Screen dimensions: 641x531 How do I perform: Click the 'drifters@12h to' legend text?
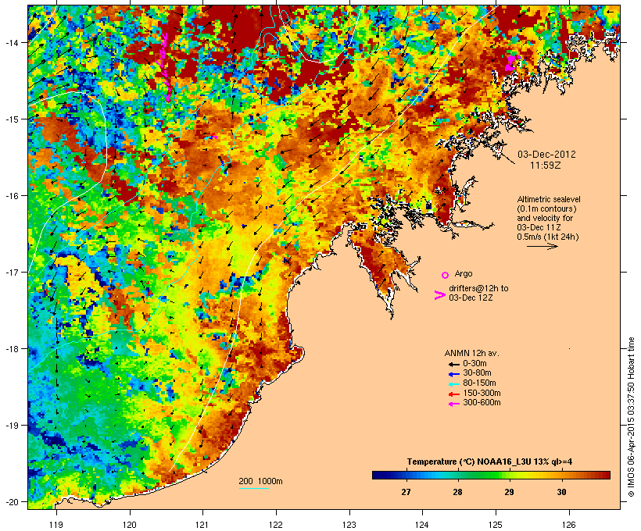478,288
